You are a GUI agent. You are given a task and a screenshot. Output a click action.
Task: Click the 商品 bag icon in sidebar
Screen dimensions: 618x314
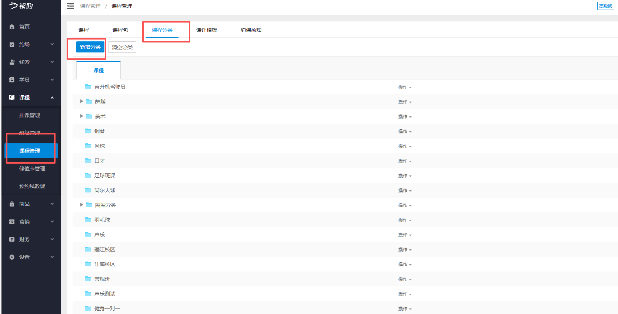[12, 204]
